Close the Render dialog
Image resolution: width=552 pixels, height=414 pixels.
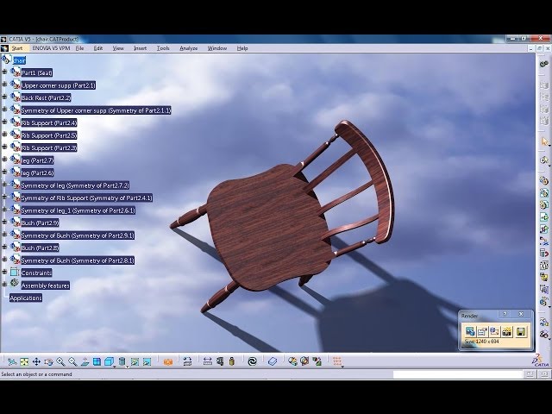[x=521, y=314]
